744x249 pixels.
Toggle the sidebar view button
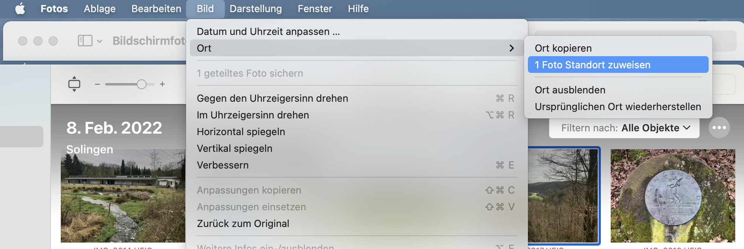(85, 41)
